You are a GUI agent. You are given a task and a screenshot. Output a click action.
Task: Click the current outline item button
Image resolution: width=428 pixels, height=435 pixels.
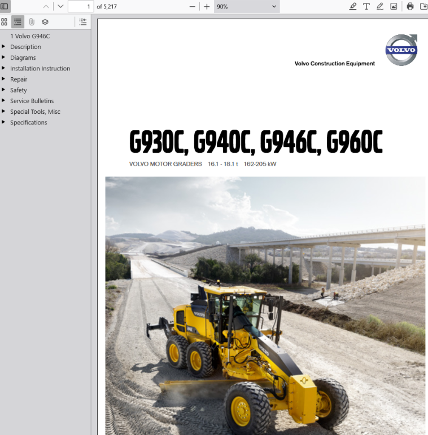pos(83,22)
